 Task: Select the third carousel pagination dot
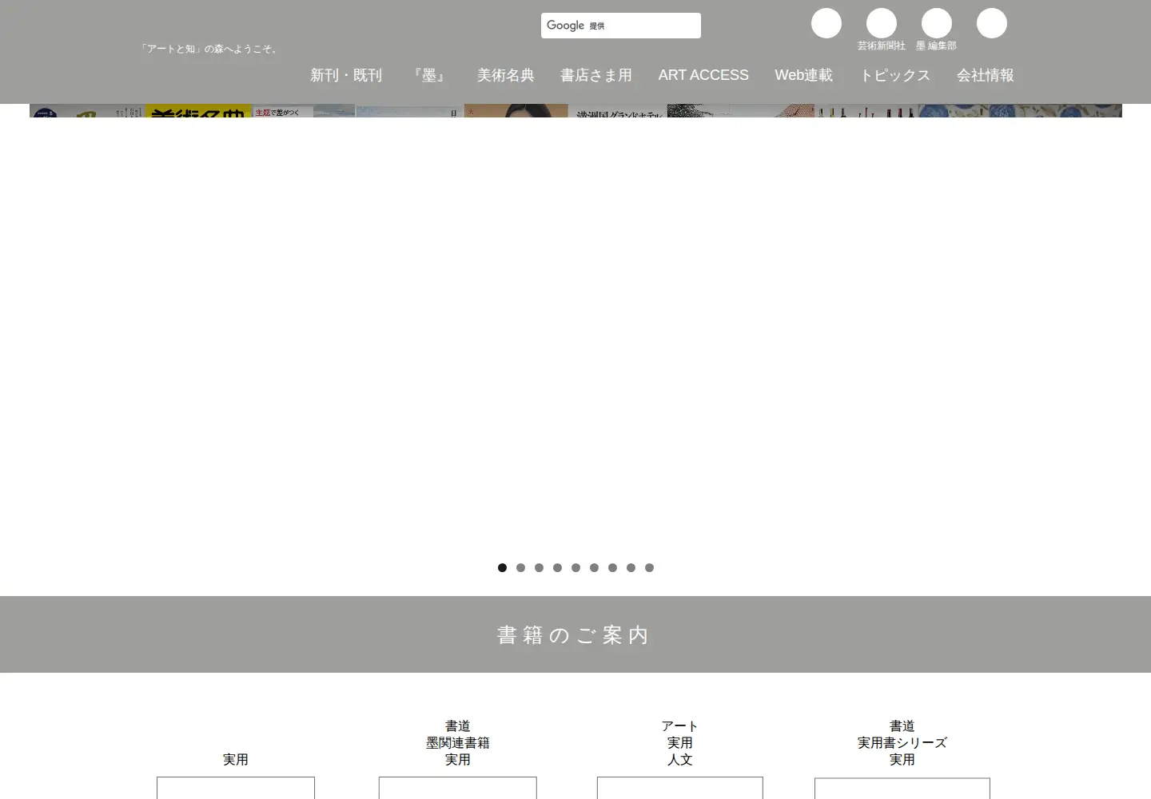pos(539,567)
